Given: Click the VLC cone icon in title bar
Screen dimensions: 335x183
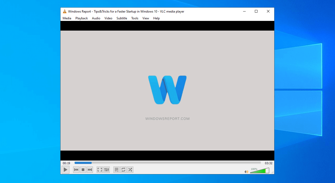Looking at the screenshot, I should [65, 11].
